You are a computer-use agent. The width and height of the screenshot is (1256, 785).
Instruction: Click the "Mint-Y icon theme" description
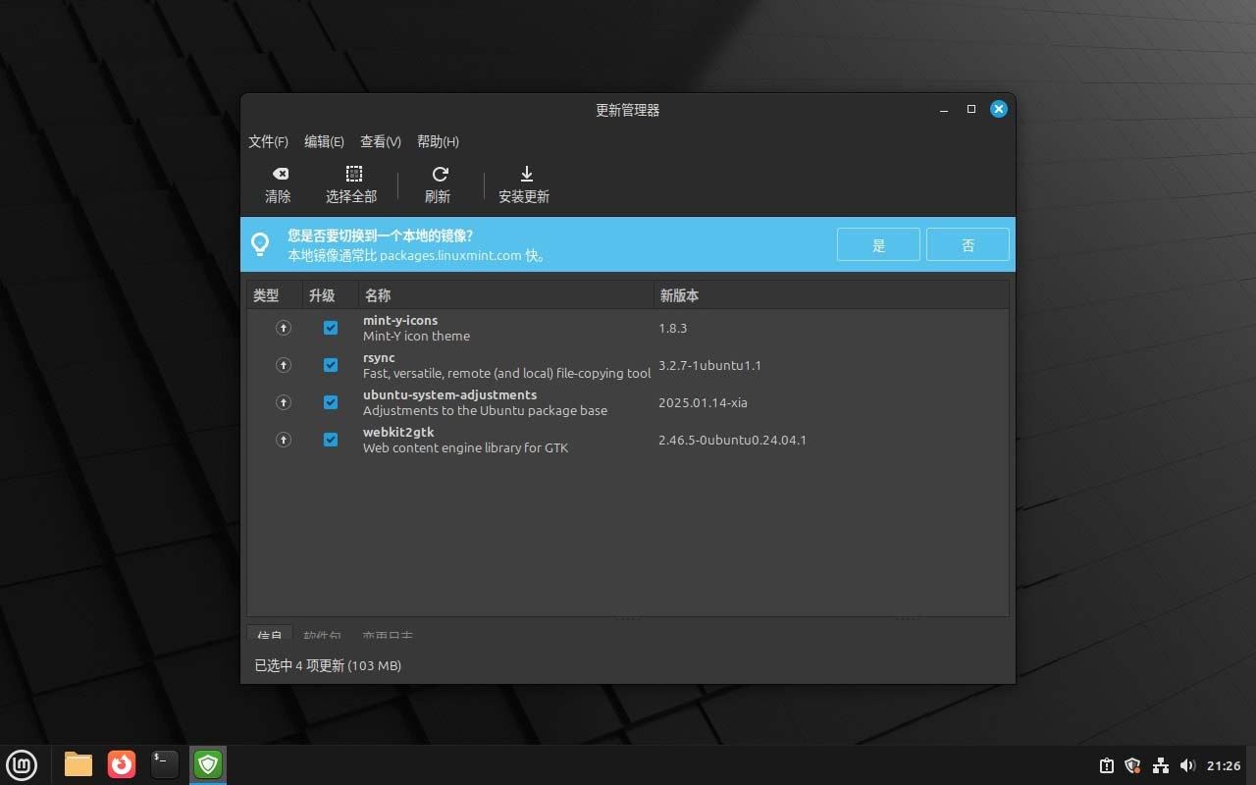[x=416, y=337]
